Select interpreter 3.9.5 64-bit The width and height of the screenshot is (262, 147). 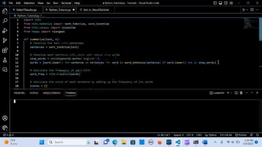tap(226, 135)
